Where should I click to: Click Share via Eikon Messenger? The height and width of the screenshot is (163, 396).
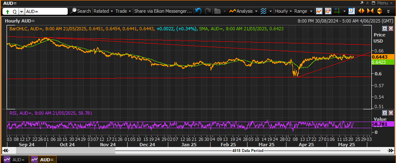163,11
